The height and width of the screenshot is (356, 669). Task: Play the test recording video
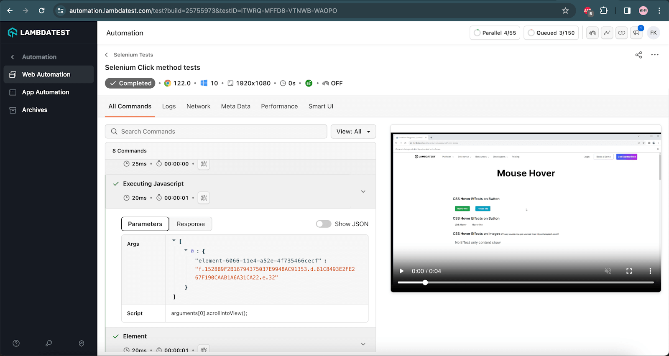tap(401, 271)
